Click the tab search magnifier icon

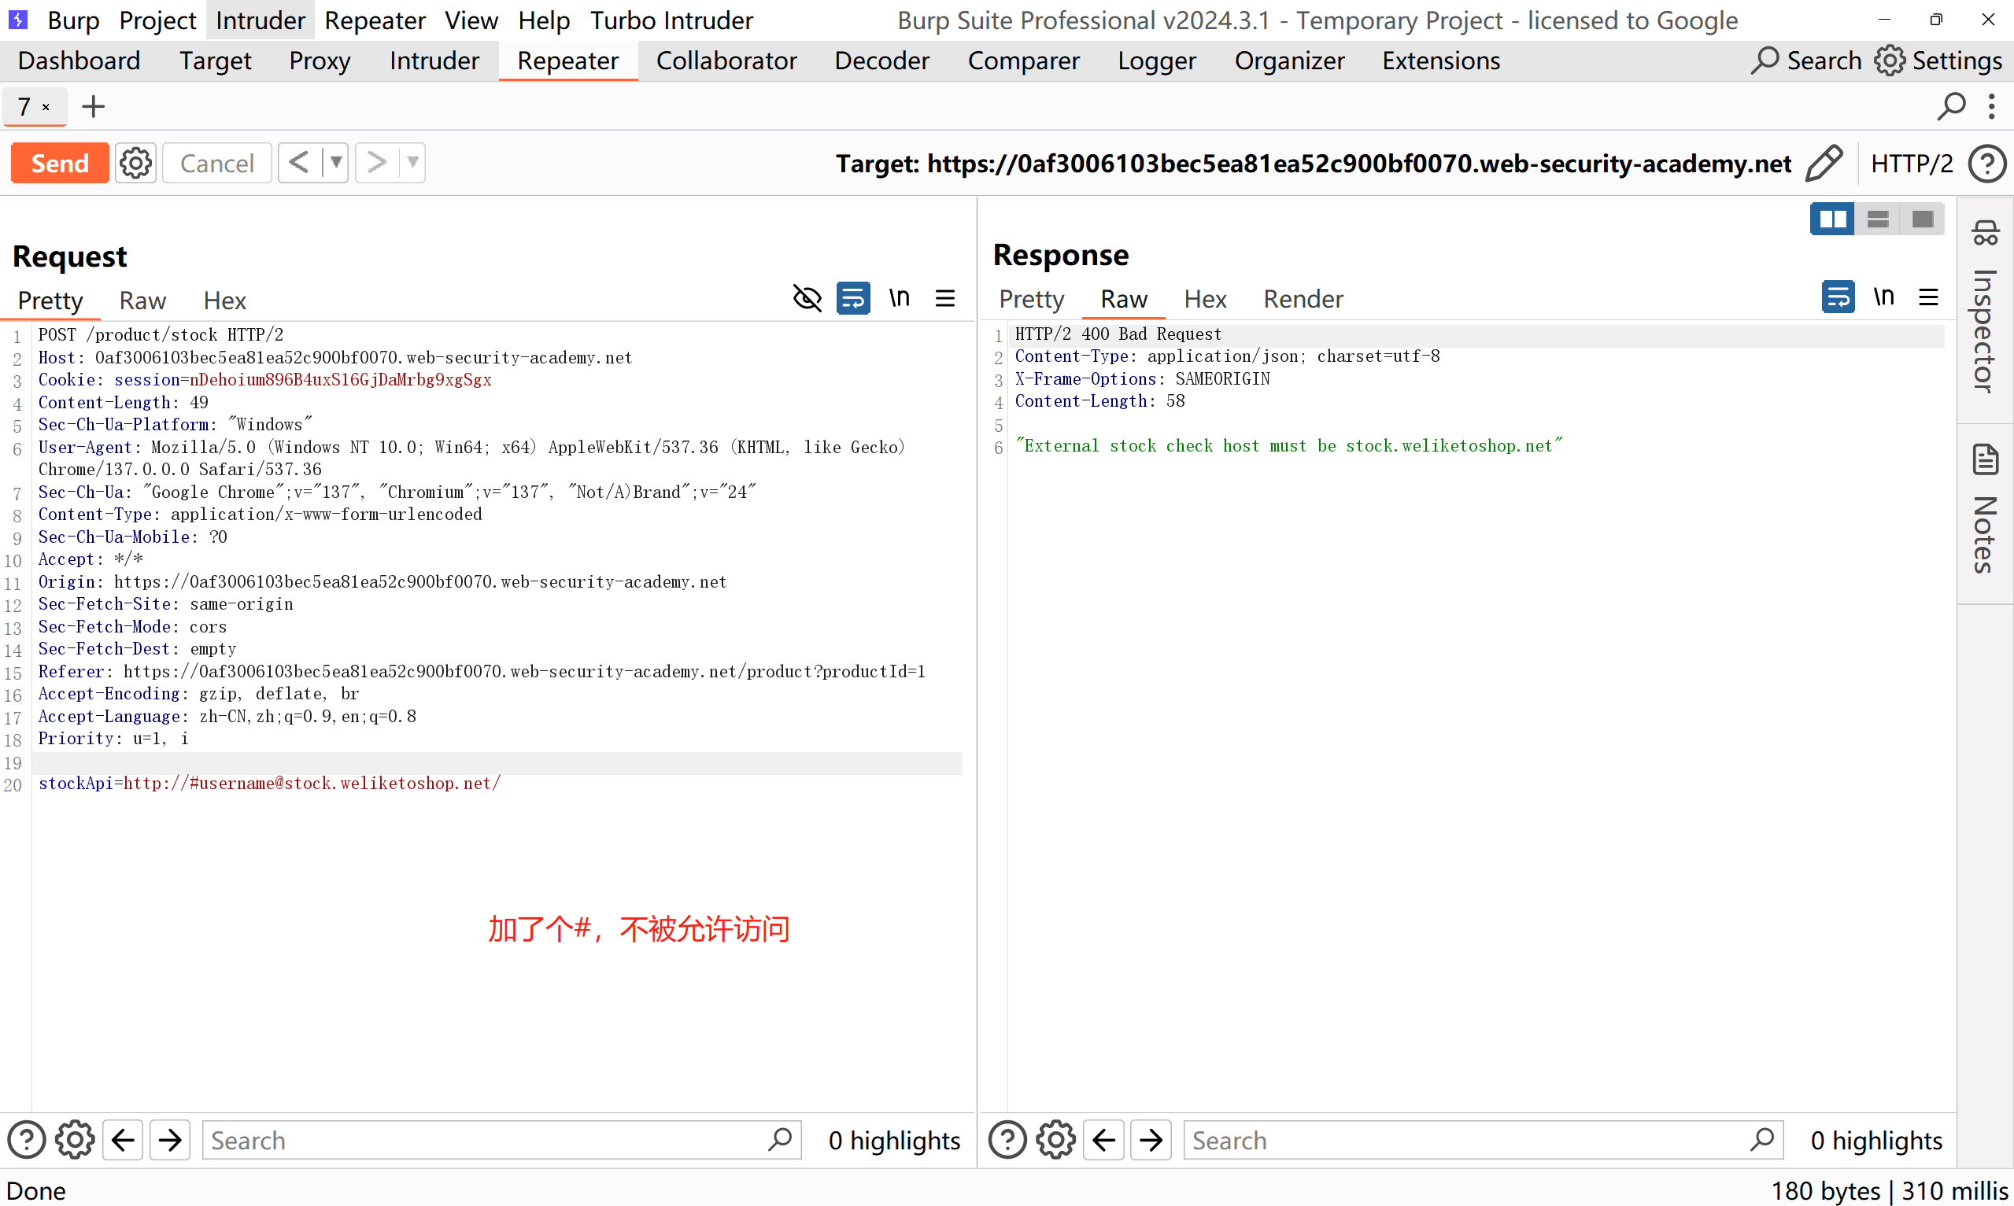coord(1950,106)
